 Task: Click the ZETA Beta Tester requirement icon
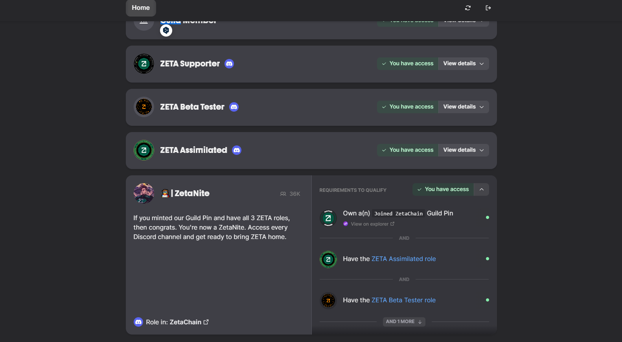pyautogui.click(x=328, y=301)
